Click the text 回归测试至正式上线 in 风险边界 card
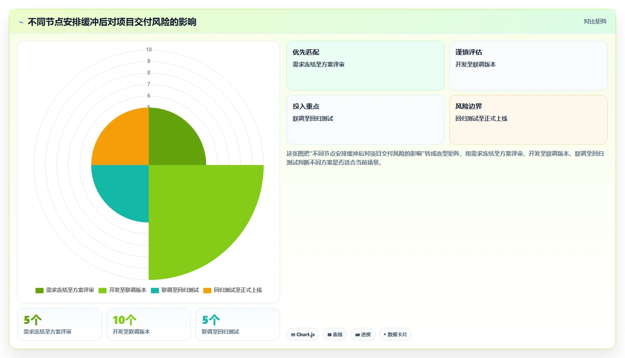 tap(481, 118)
